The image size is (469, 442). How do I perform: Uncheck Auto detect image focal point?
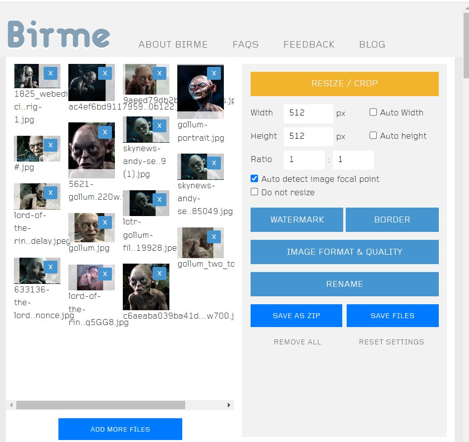pos(255,179)
